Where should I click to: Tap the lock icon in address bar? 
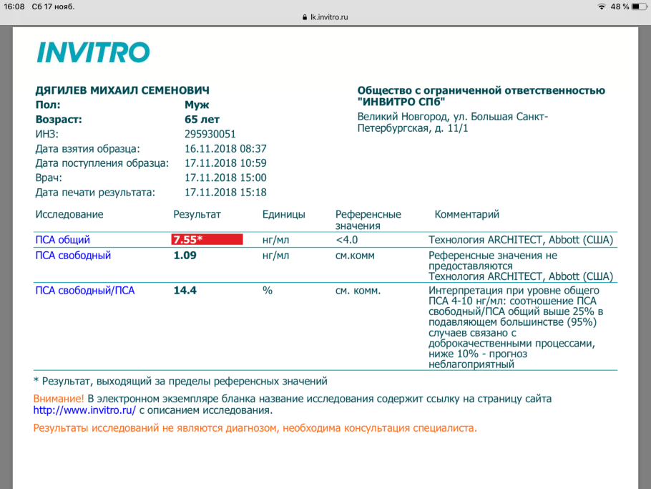(304, 17)
